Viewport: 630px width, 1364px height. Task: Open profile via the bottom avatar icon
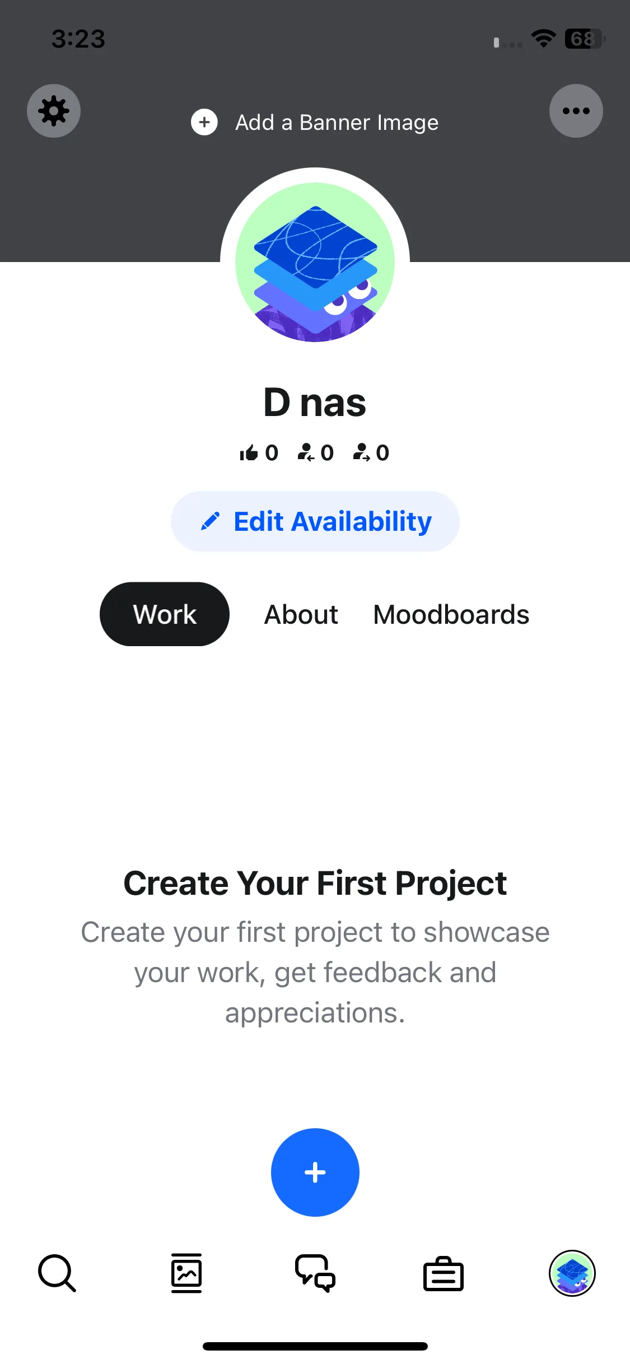pos(572,1273)
